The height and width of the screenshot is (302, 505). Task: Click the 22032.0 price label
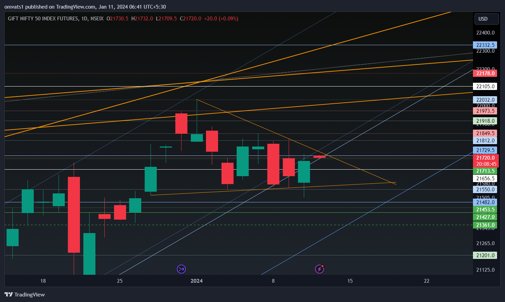(485, 100)
